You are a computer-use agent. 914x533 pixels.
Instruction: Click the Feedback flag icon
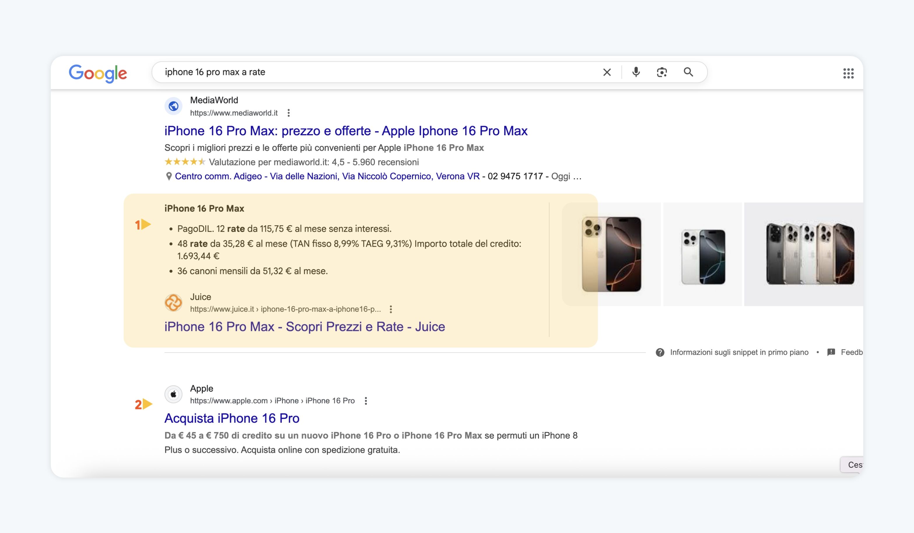coord(831,352)
